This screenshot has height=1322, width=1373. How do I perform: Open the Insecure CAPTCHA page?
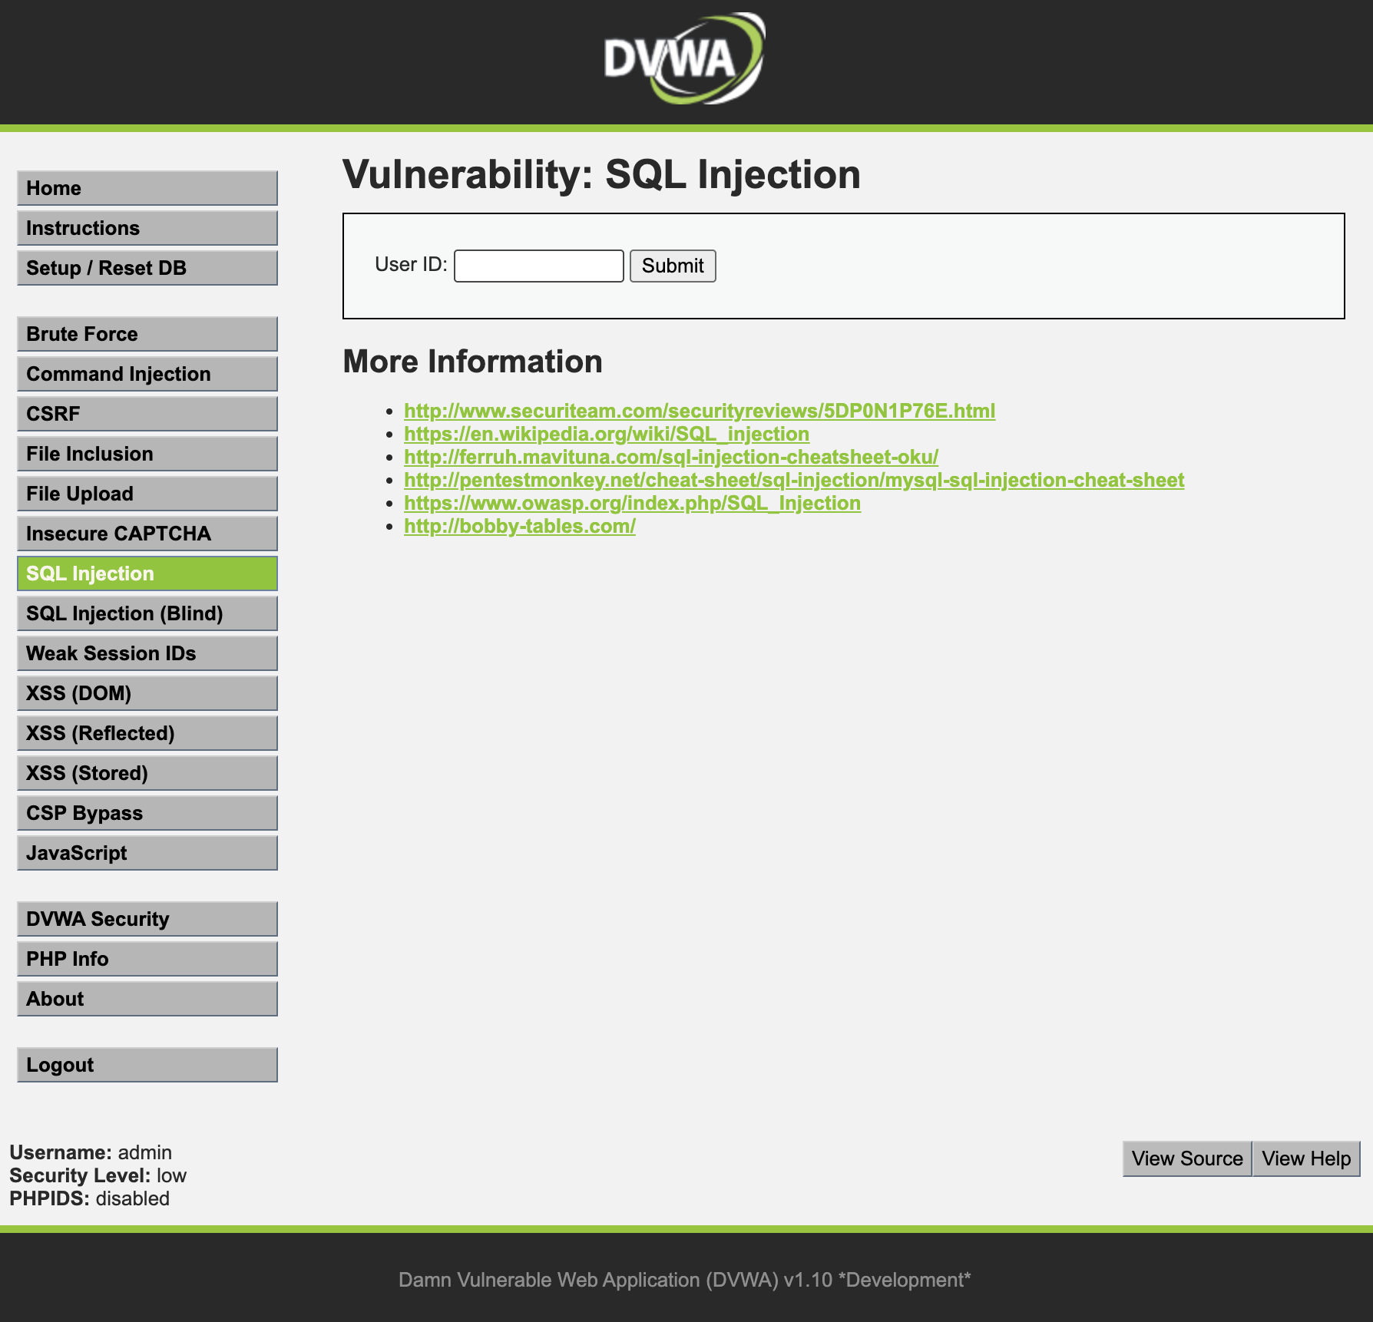click(147, 534)
